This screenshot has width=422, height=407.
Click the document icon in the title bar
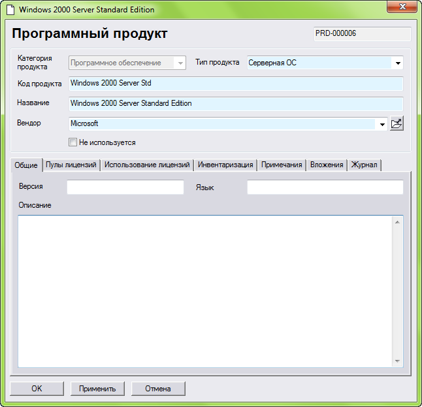(10, 9)
